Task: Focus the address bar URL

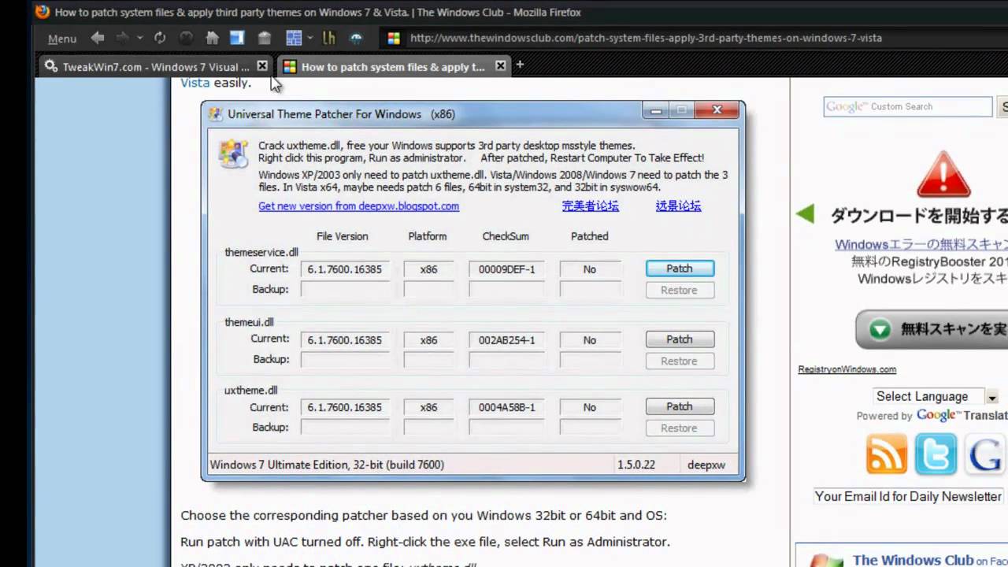Action: point(646,38)
